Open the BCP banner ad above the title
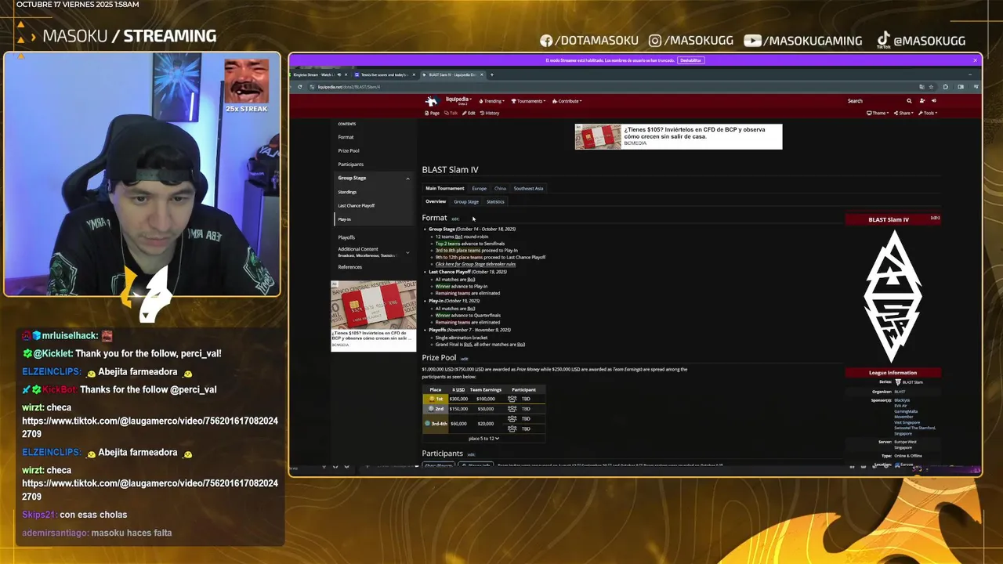Viewport: 1003px width, 564px height. [679, 136]
